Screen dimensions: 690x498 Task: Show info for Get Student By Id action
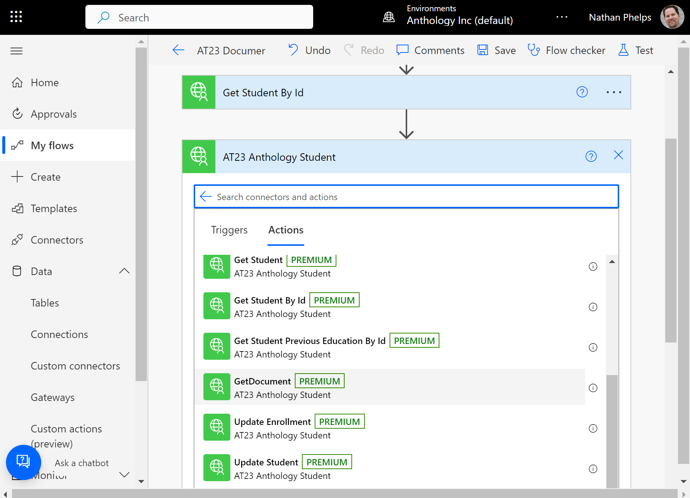coord(593,307)
